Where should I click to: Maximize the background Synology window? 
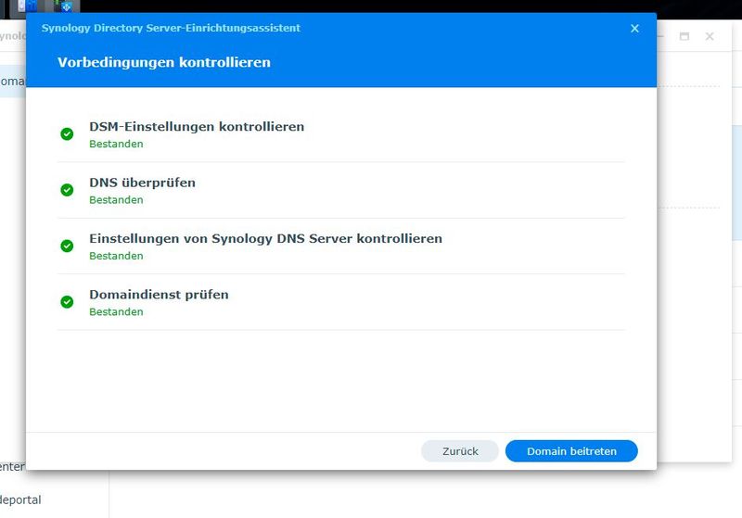[684, 36]
